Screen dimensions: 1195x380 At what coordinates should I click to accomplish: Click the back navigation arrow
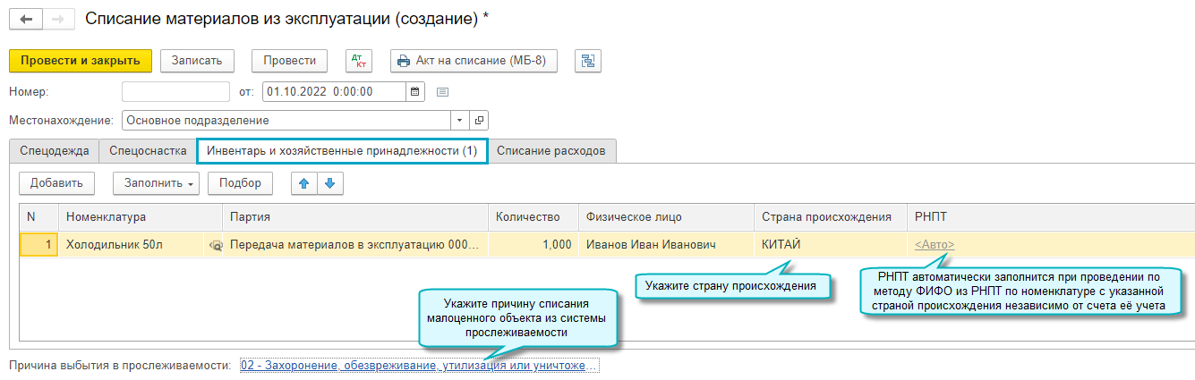[25, 19]
